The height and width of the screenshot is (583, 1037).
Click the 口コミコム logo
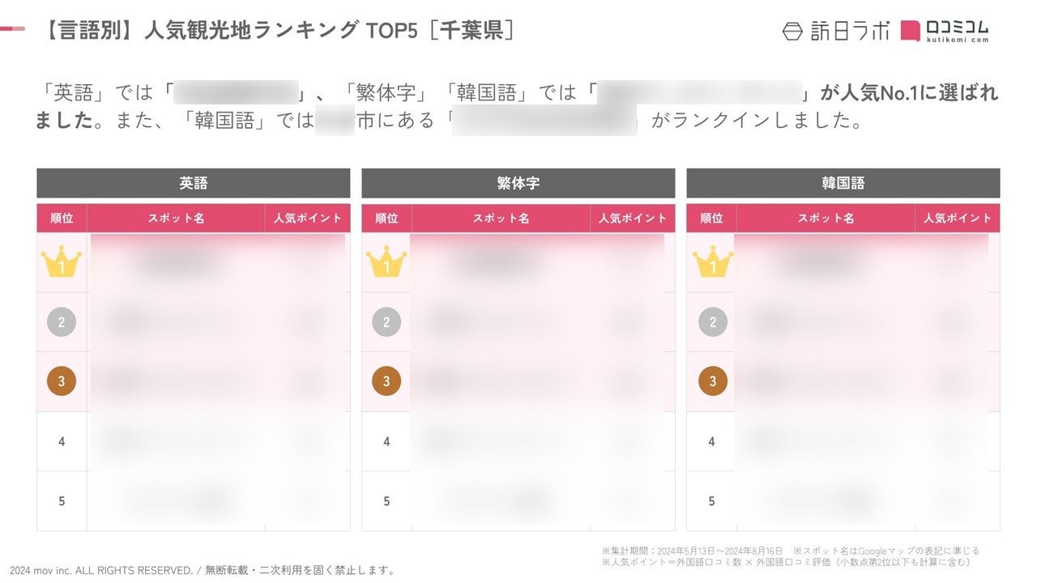click(945, 31)
